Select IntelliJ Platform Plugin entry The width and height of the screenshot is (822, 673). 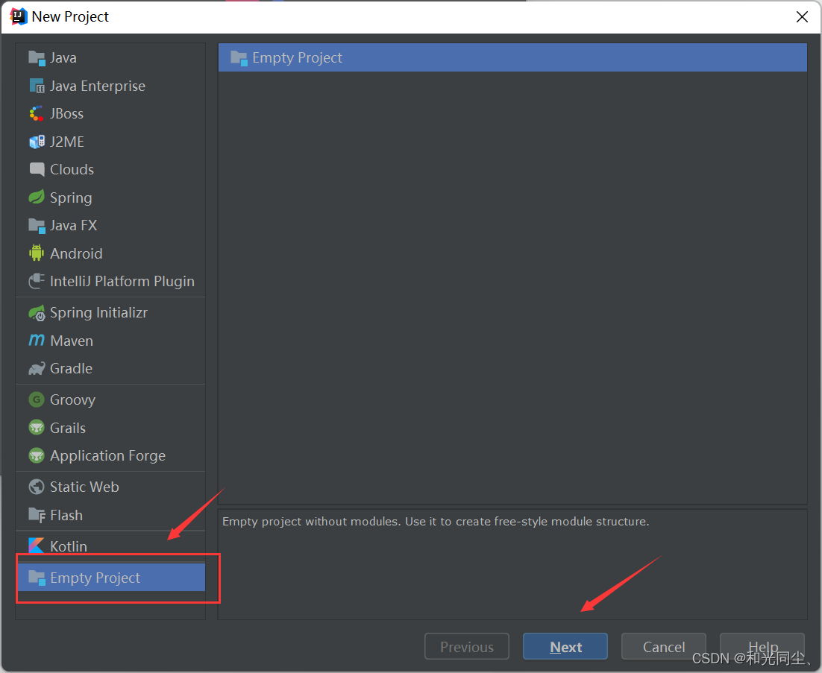pyautogui.click(x=110, y=281)
